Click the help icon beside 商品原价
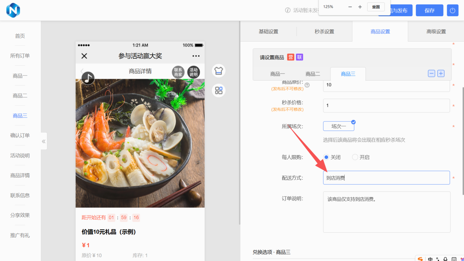The height and width of the screenshot is (261, 464). point(307,85)
